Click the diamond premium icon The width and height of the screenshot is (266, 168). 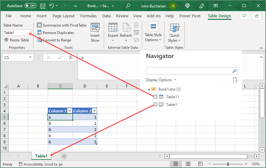[x=187, y=6]
